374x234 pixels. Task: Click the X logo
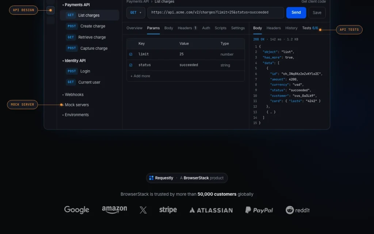pos(143,210)
